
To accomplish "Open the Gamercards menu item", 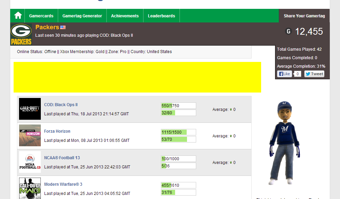I will (x=41, y=16).
